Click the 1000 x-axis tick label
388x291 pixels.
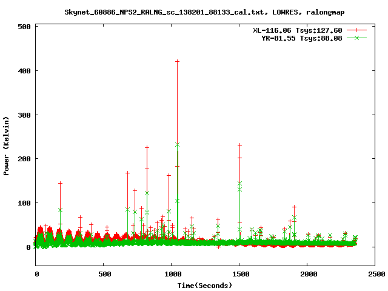(173, 274)
